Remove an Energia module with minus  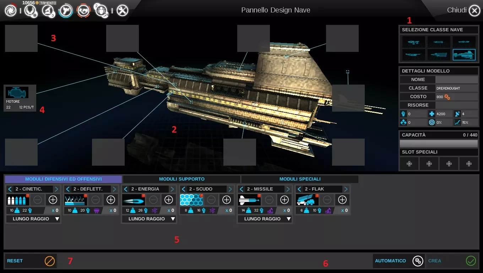point(153,200)
